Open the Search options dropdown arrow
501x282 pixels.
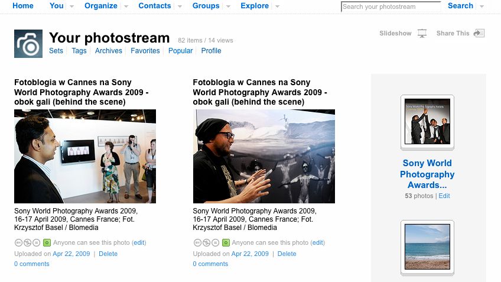[x=482, y=6]
